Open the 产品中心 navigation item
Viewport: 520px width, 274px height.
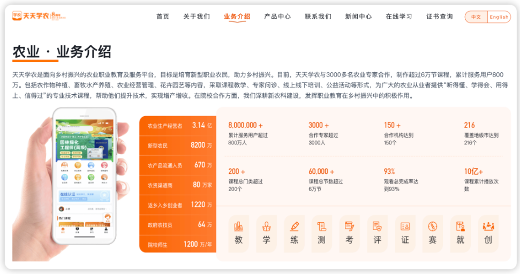click(x=277, y=17)
